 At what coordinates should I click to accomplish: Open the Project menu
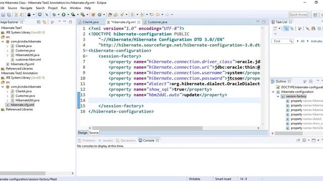coord(52,8)
